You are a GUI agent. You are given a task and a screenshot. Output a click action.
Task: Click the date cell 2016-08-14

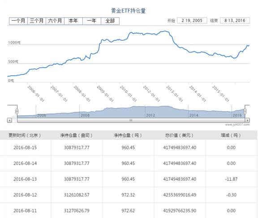coord(25,163)
